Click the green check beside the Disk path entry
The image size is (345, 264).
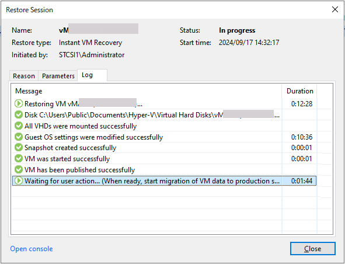coord(19,114)
